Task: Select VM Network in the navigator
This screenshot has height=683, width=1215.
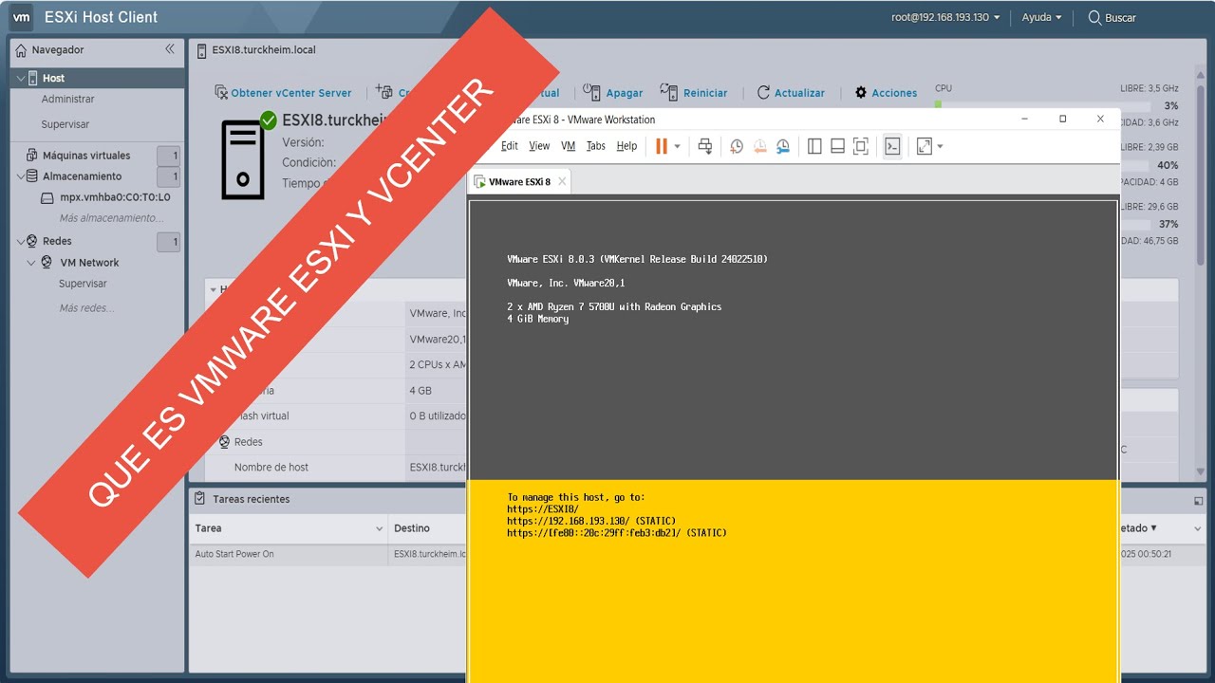Action: 89,263
